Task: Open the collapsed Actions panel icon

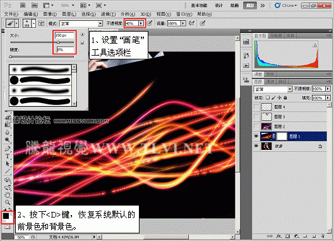Action: (x=246, y=65)
